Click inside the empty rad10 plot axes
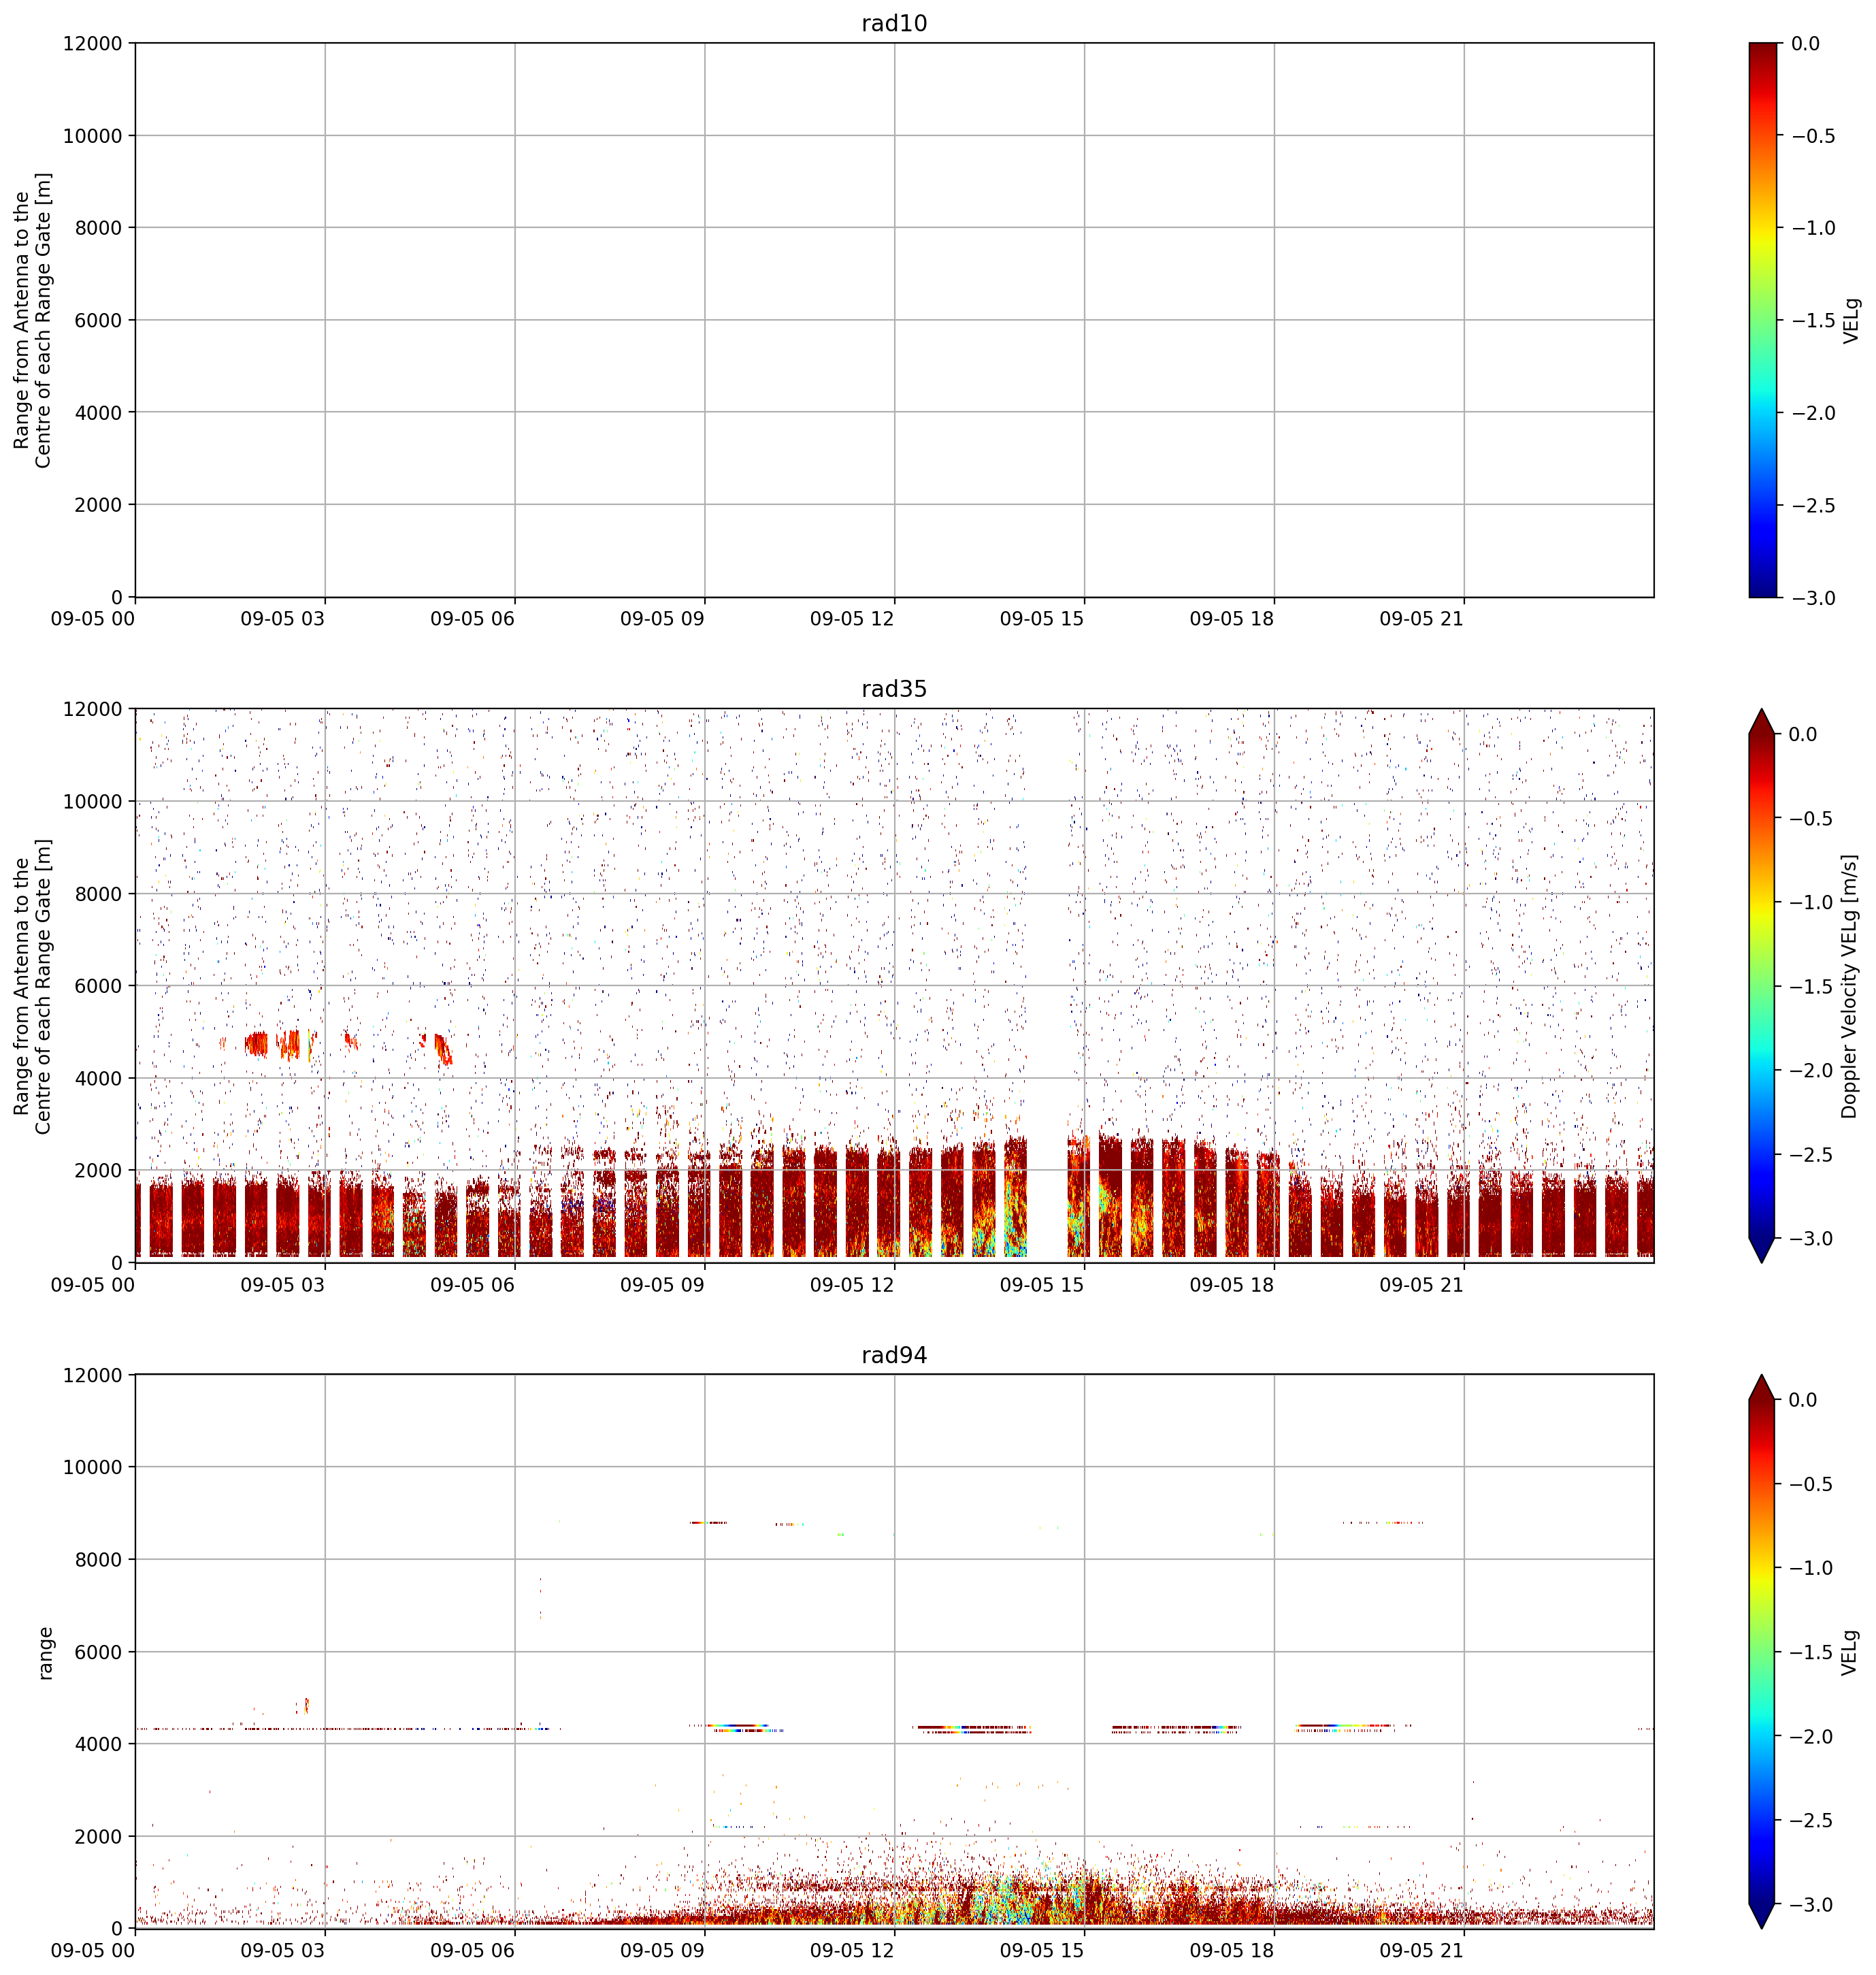This screenshot has width=1876, height=1975. pyautogui.click(x=894, y=320)
